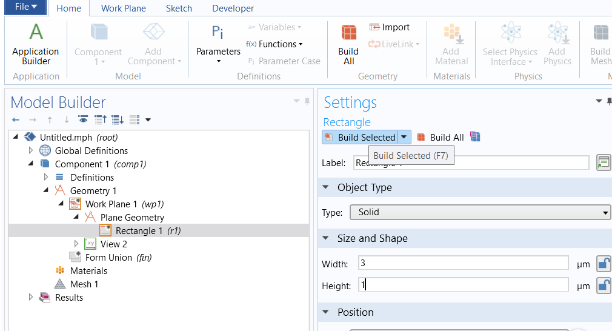
Task: Click the Width input field
Action: coord(463,263)
